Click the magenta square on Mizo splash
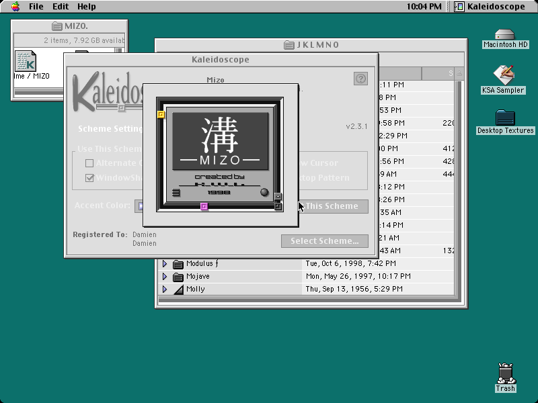The image size is (538, 403). pos(204,206)
